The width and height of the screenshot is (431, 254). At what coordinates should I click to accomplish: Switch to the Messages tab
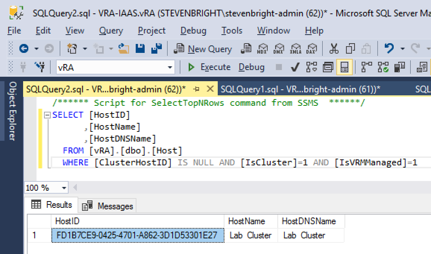coord(108,206)
